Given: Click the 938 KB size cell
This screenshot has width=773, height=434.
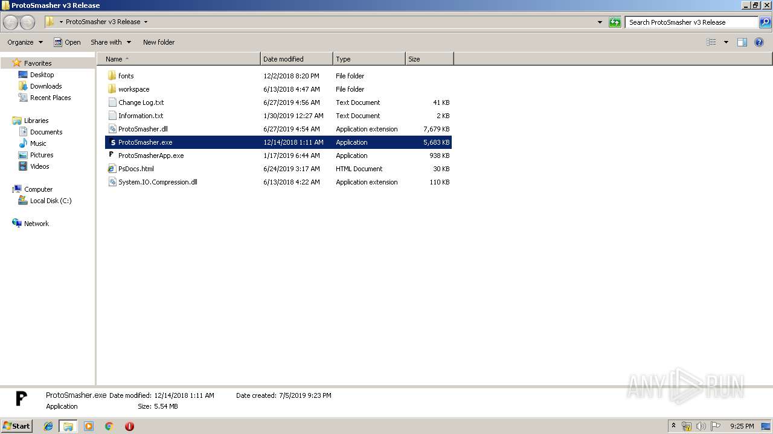Looking at the screenshot, I should coord(439,156).
